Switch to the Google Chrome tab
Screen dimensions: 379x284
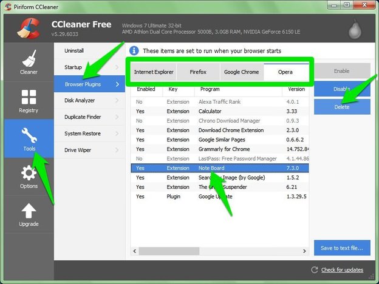[x=241, y=72]
